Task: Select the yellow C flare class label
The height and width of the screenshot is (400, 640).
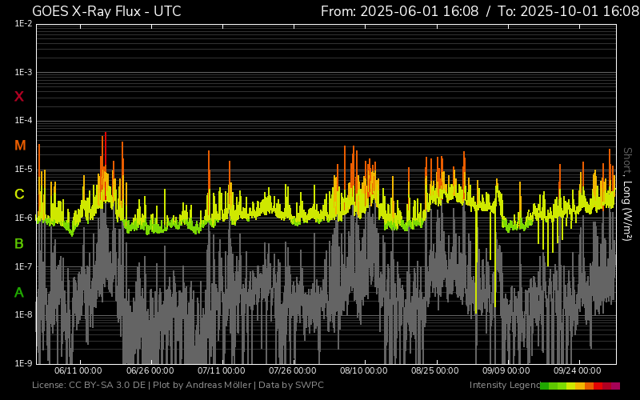Action: [x=19, y=194]
